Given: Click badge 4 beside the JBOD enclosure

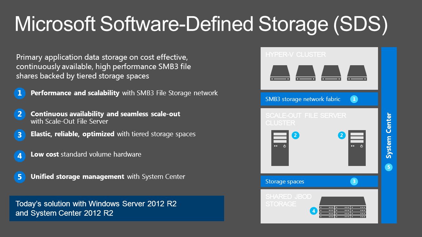Looking at the screenshot, I should [x=313, y=211].
